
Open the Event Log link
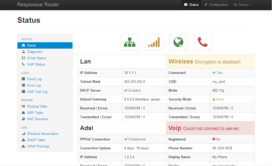(34, 79)
